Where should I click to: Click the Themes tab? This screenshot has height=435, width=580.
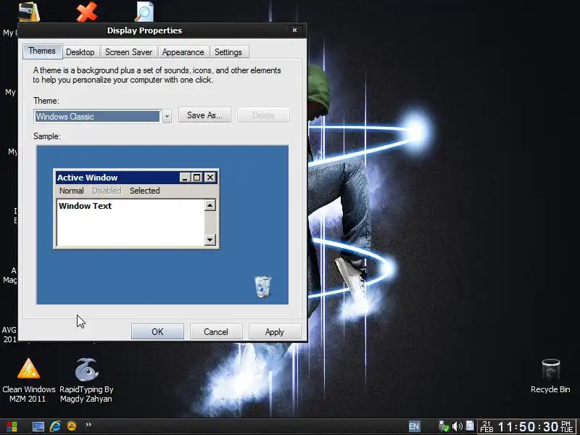42,51
